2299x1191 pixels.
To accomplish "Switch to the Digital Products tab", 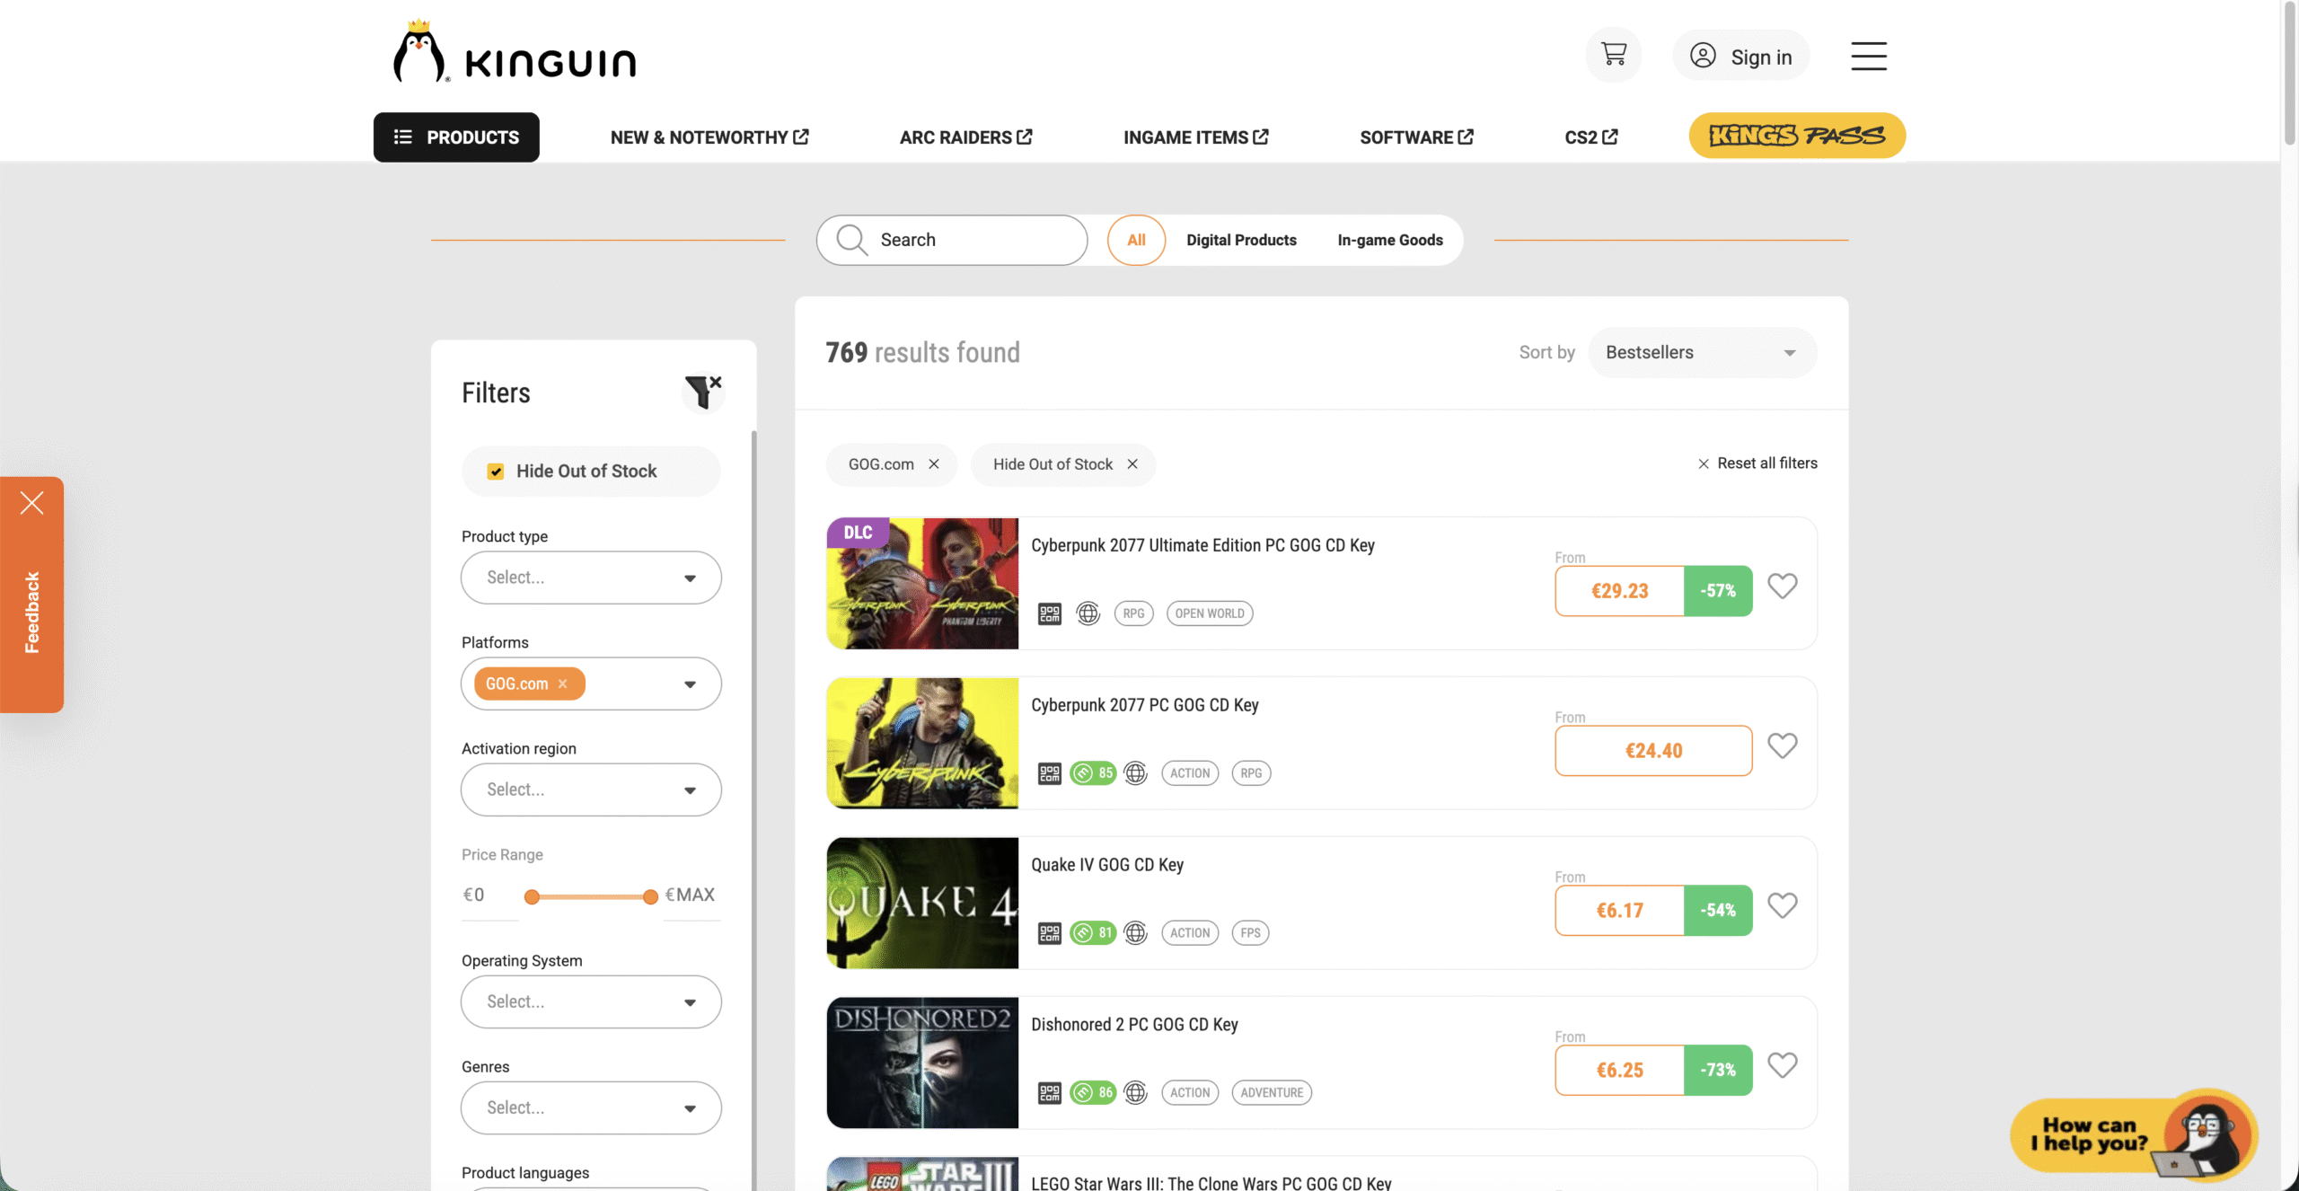I will click(x=1241, y=240).
